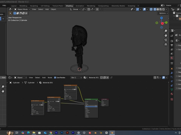Switch to the Modeling workspace tab
The width and height of the screenshot is (181, 135).
[23, 6]
